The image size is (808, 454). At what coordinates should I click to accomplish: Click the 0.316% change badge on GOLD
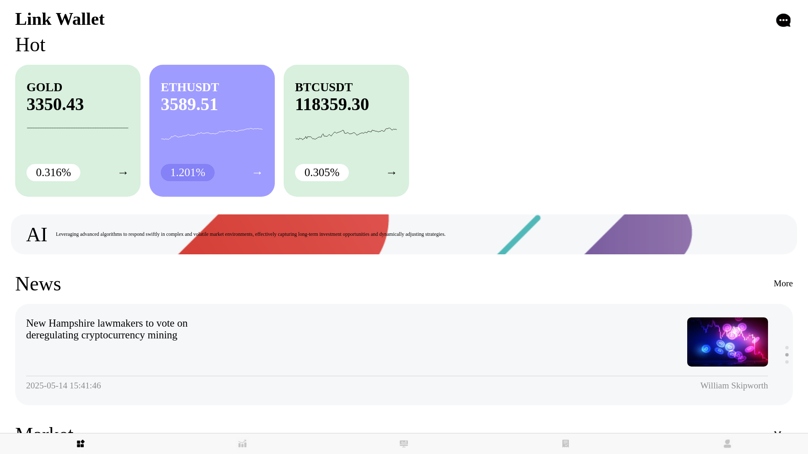[53, 172]
